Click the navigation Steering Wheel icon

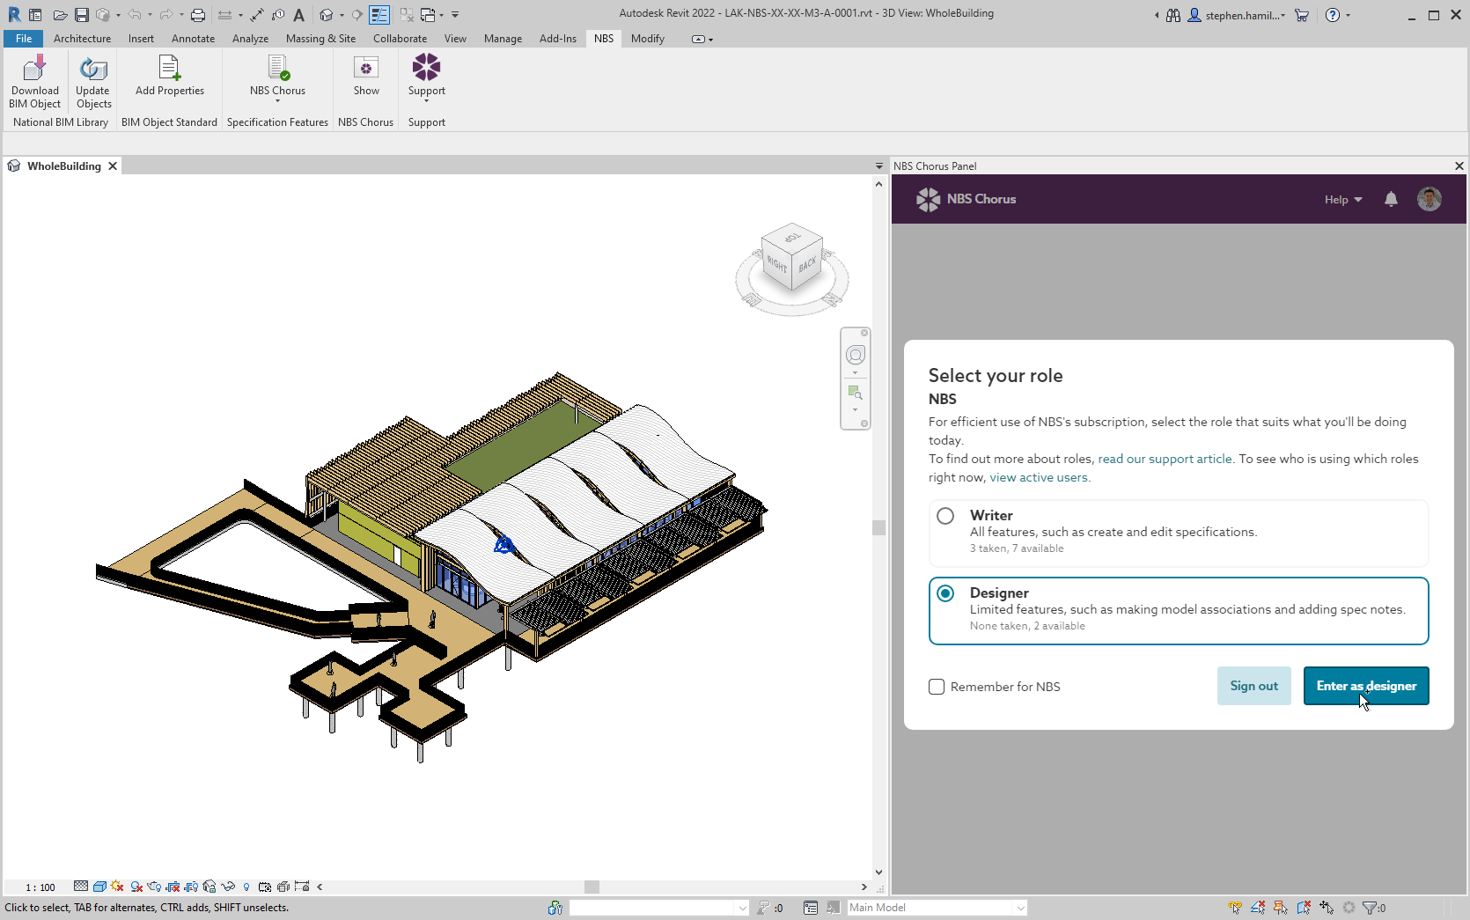(856, 355)
